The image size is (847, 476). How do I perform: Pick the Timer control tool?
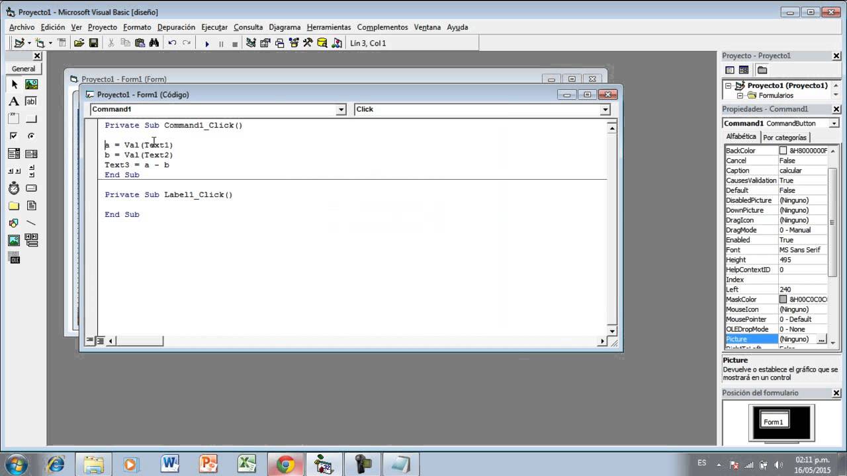(x=14, y=188)
